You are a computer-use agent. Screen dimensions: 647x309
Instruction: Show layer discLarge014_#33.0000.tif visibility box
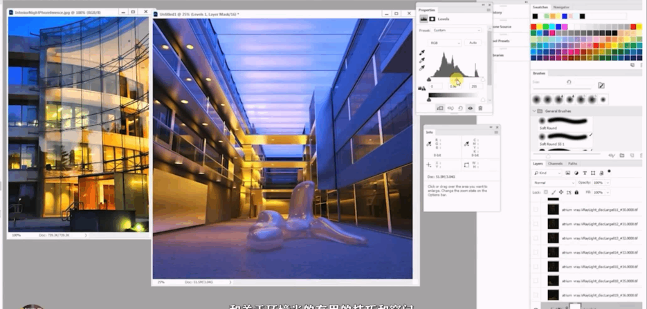(536, 252)
